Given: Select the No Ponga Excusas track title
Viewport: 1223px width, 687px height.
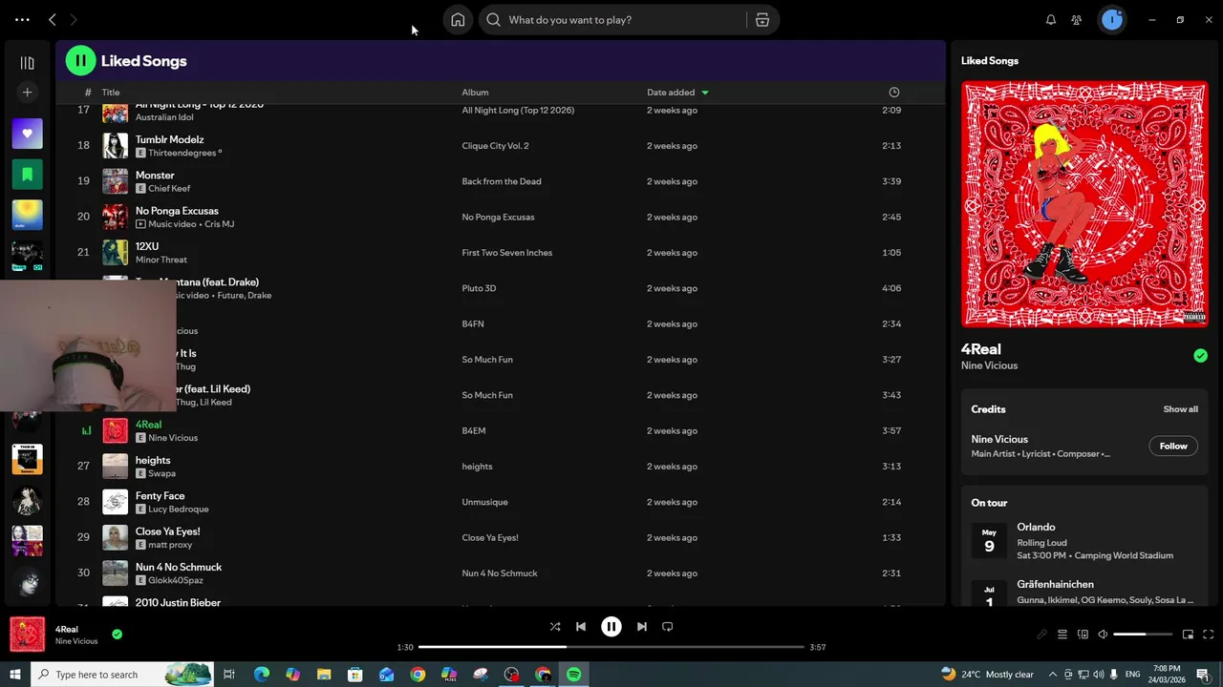Looking at the screenshot, I should pyautogui.click(x=177, y=211).
